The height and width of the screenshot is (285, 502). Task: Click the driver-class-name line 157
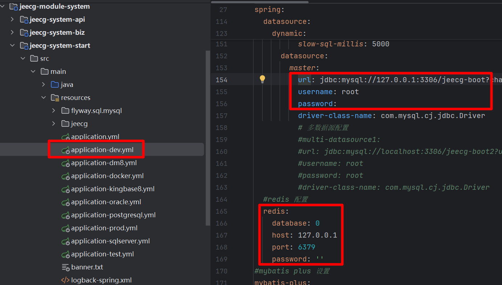coord(391,116)
